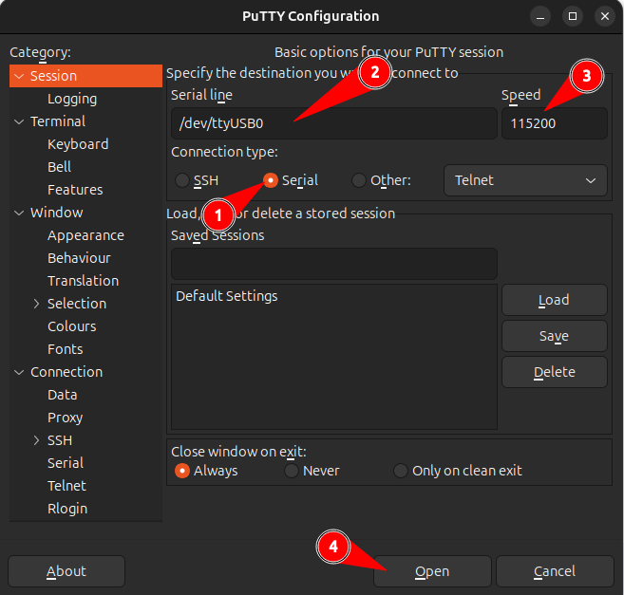Maximize the PuTTY Configuration window
Image resolution: width=624 pixels, height=595 pixels.
573,16
